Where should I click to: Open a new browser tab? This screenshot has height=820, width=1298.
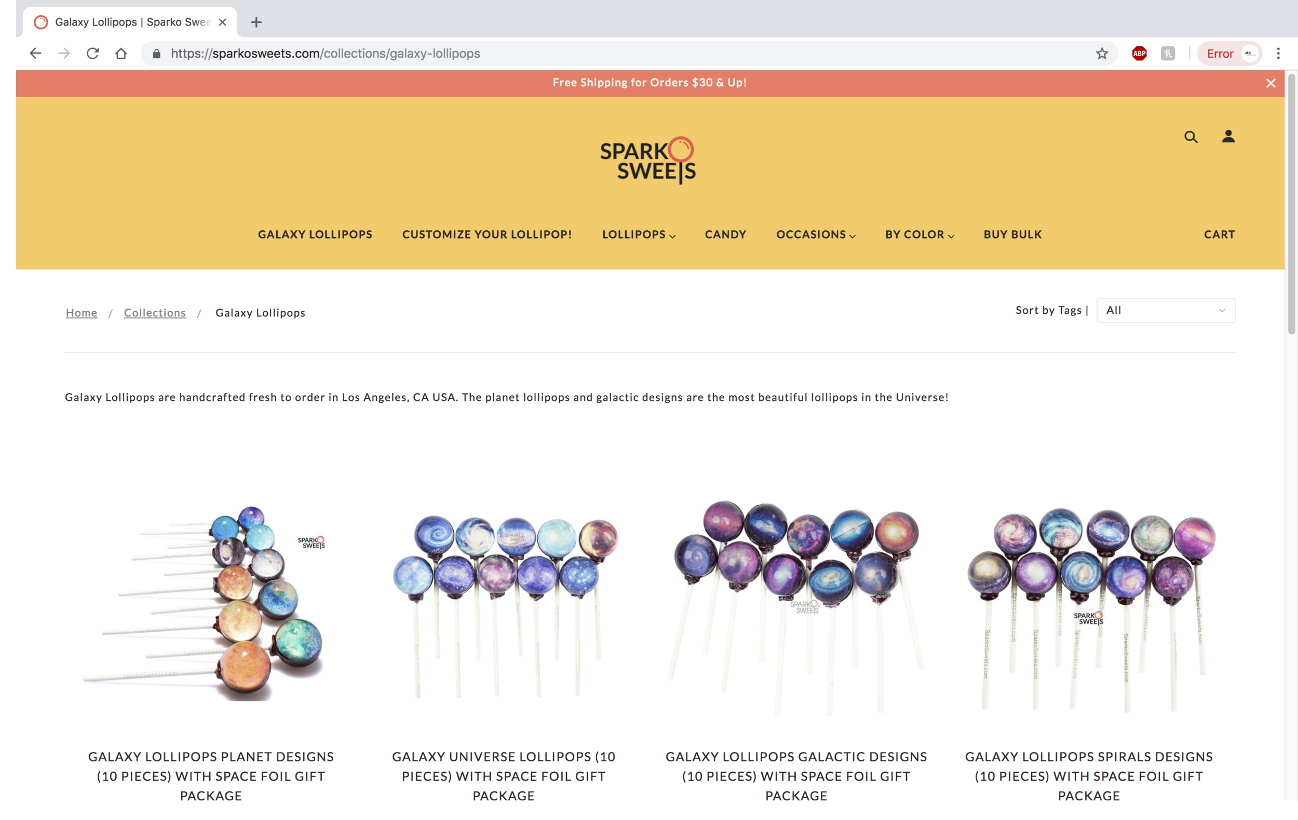(256, 22)
